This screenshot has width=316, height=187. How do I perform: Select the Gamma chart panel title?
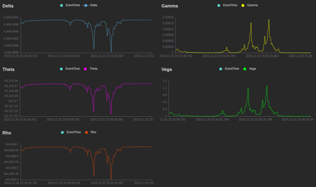tap(169, 6)
